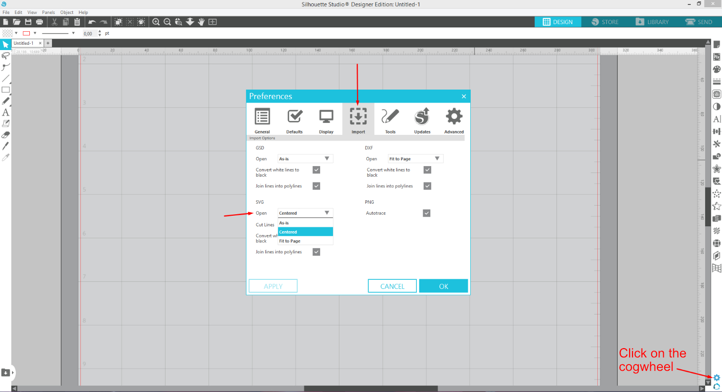Choose Centered in SVG dropdown list
Screen dimensions: 722x392
305,232
